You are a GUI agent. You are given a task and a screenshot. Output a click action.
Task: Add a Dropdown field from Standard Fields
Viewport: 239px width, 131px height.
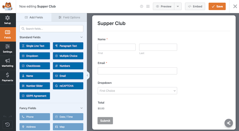[x=35, y=56]
